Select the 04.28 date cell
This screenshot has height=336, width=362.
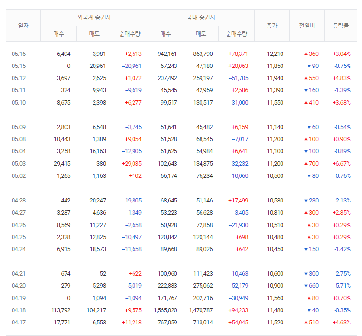tap(19, 200)
